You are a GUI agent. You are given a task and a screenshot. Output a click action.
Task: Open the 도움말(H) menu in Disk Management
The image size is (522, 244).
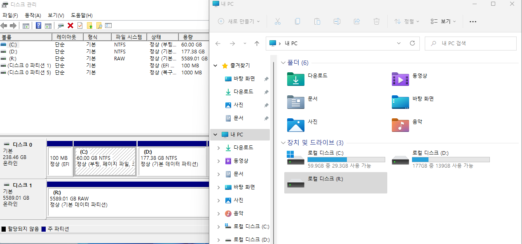coord(82,15)
